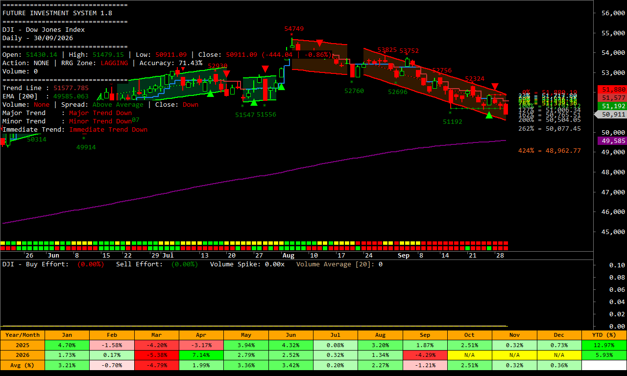This screenshot has width=627, height=376.
Task: Click the 53752 swing high label
Action: (x=409, y=50)
